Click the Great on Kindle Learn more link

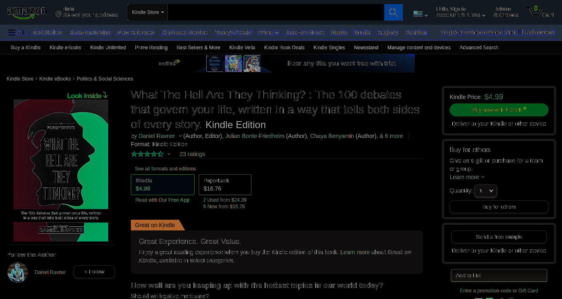(355, 252)
